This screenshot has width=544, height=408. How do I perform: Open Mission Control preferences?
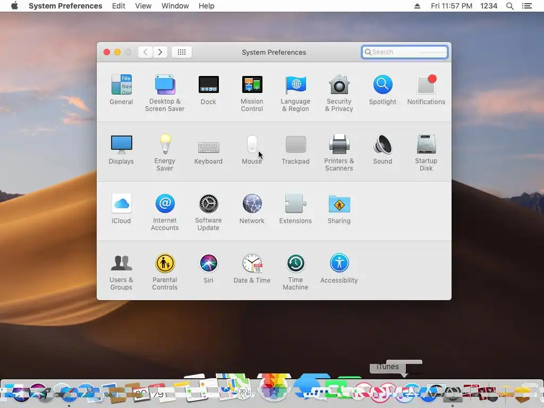coord(252,93)
